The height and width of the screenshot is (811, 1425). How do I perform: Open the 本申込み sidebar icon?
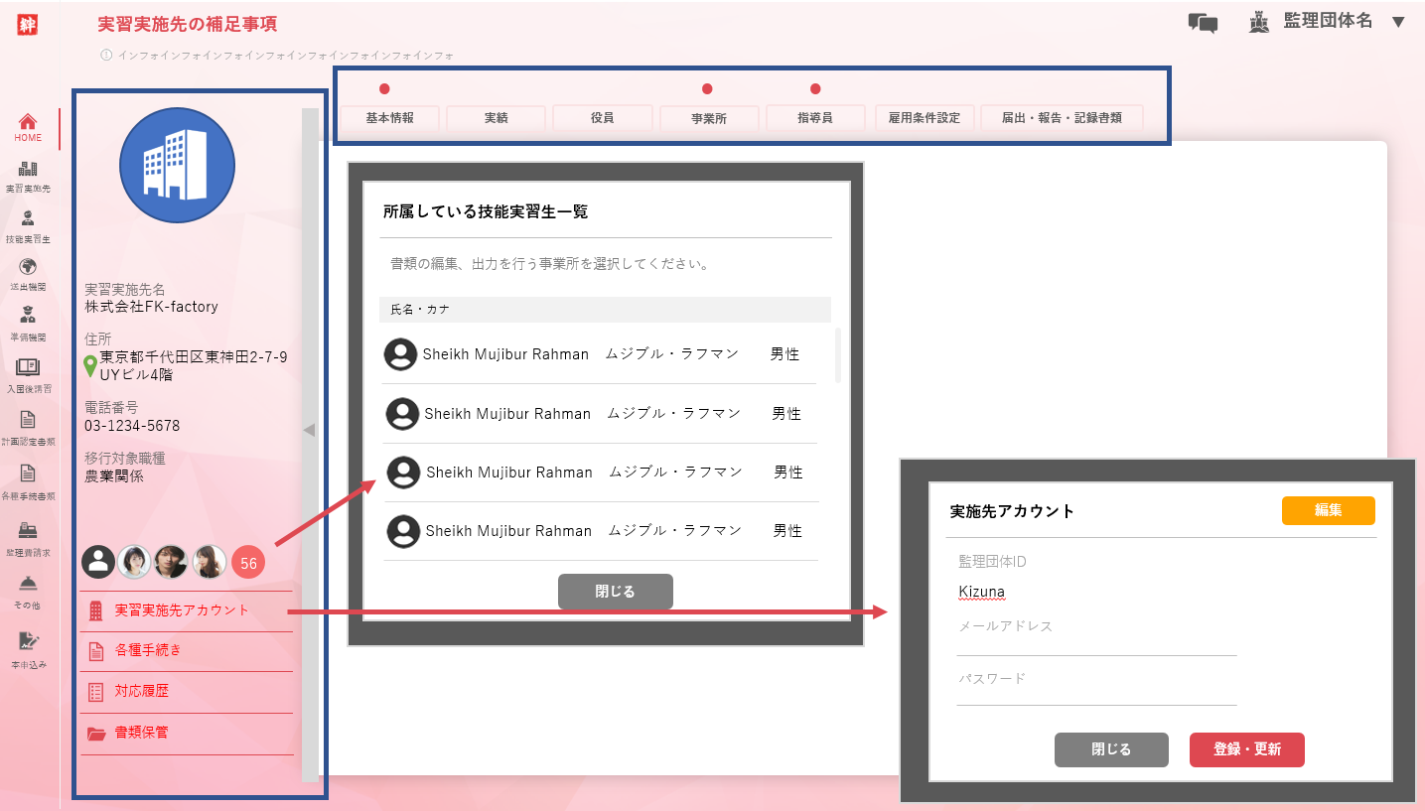[28, 647]
